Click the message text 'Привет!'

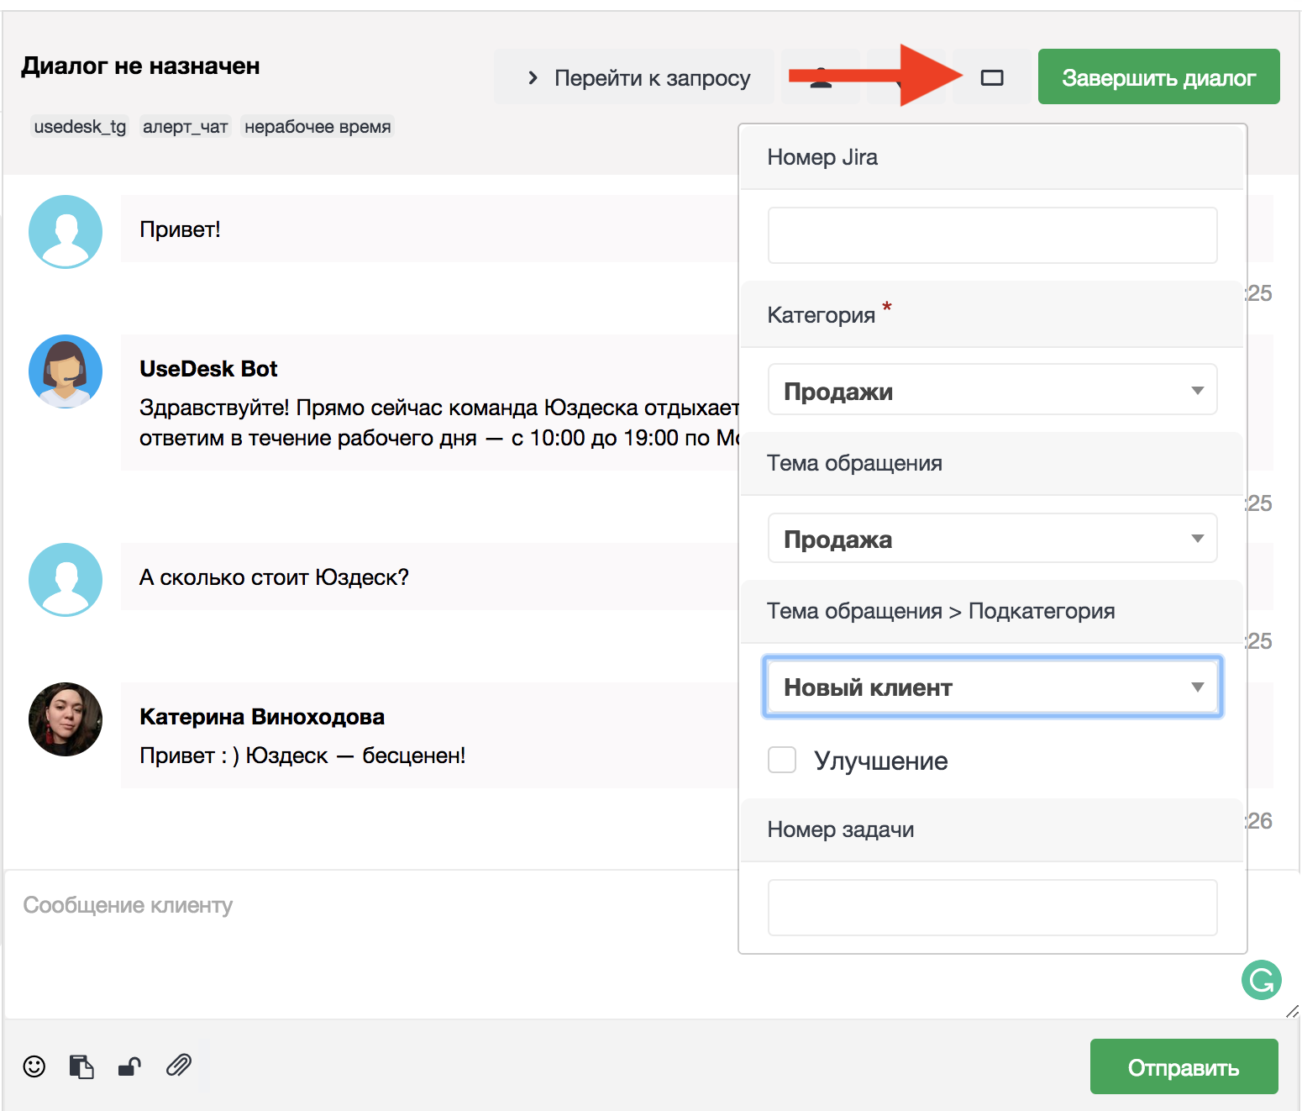pyautogui.click(x=180, y=229)
